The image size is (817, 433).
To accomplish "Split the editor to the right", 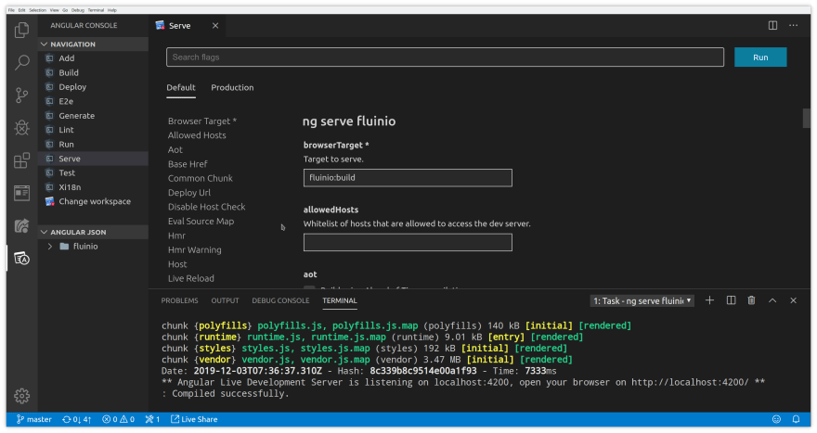I will (772, 26).
